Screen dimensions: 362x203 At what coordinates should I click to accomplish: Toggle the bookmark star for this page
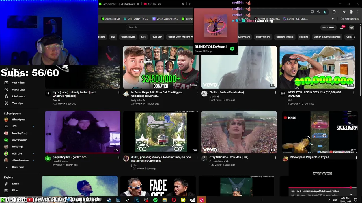click(325, 12)
